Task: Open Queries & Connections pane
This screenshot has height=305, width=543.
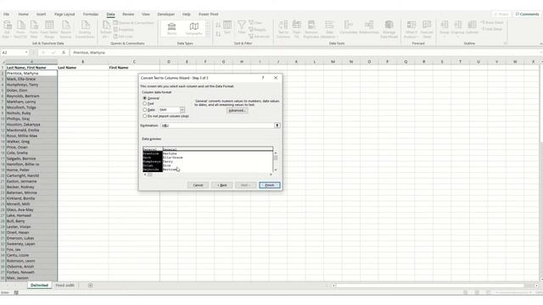Action: tap(134, 23)
